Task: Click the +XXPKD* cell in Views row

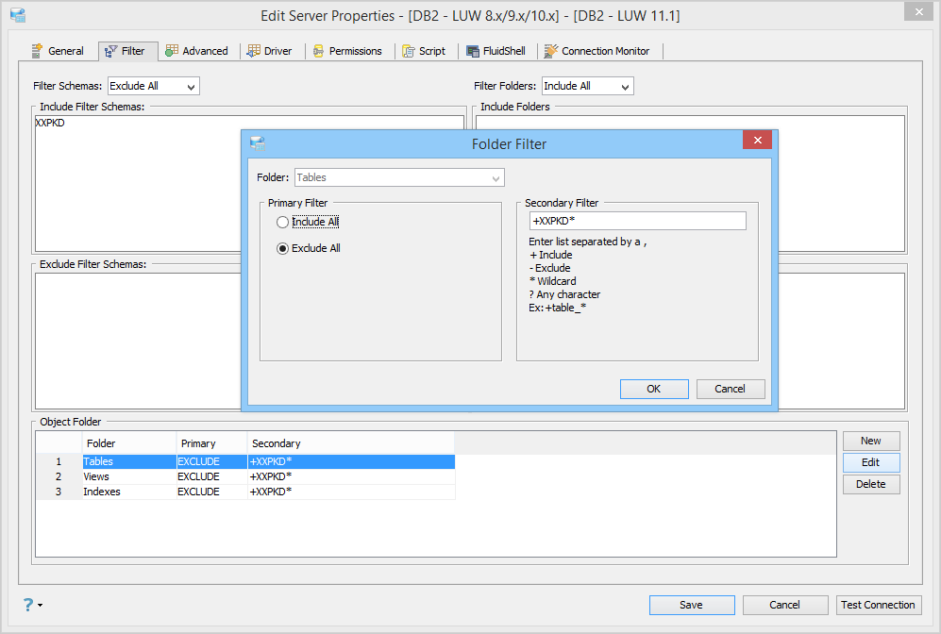Action: [351, 476]
